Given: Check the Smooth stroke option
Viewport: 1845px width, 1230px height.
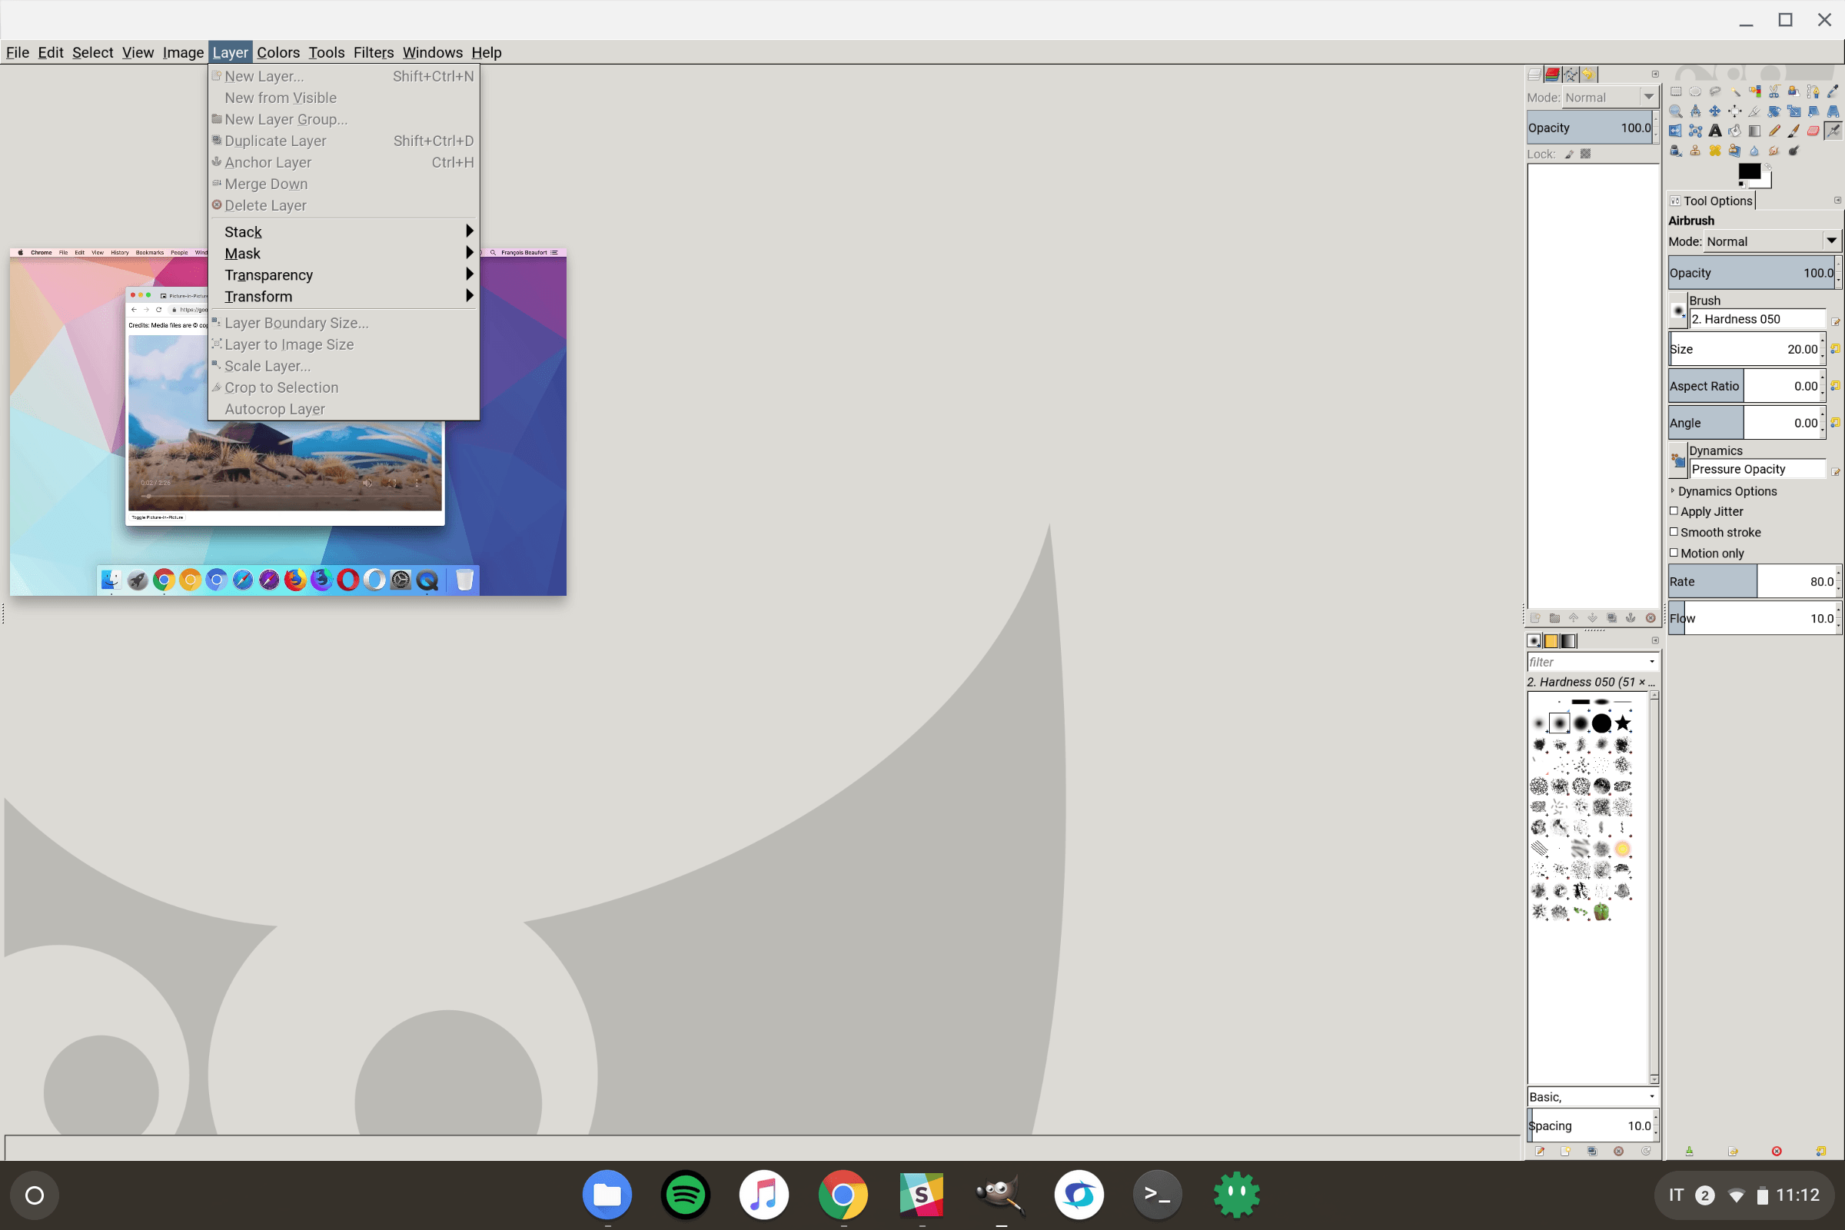Looking at the screenshot, I should click(1676, 532).
